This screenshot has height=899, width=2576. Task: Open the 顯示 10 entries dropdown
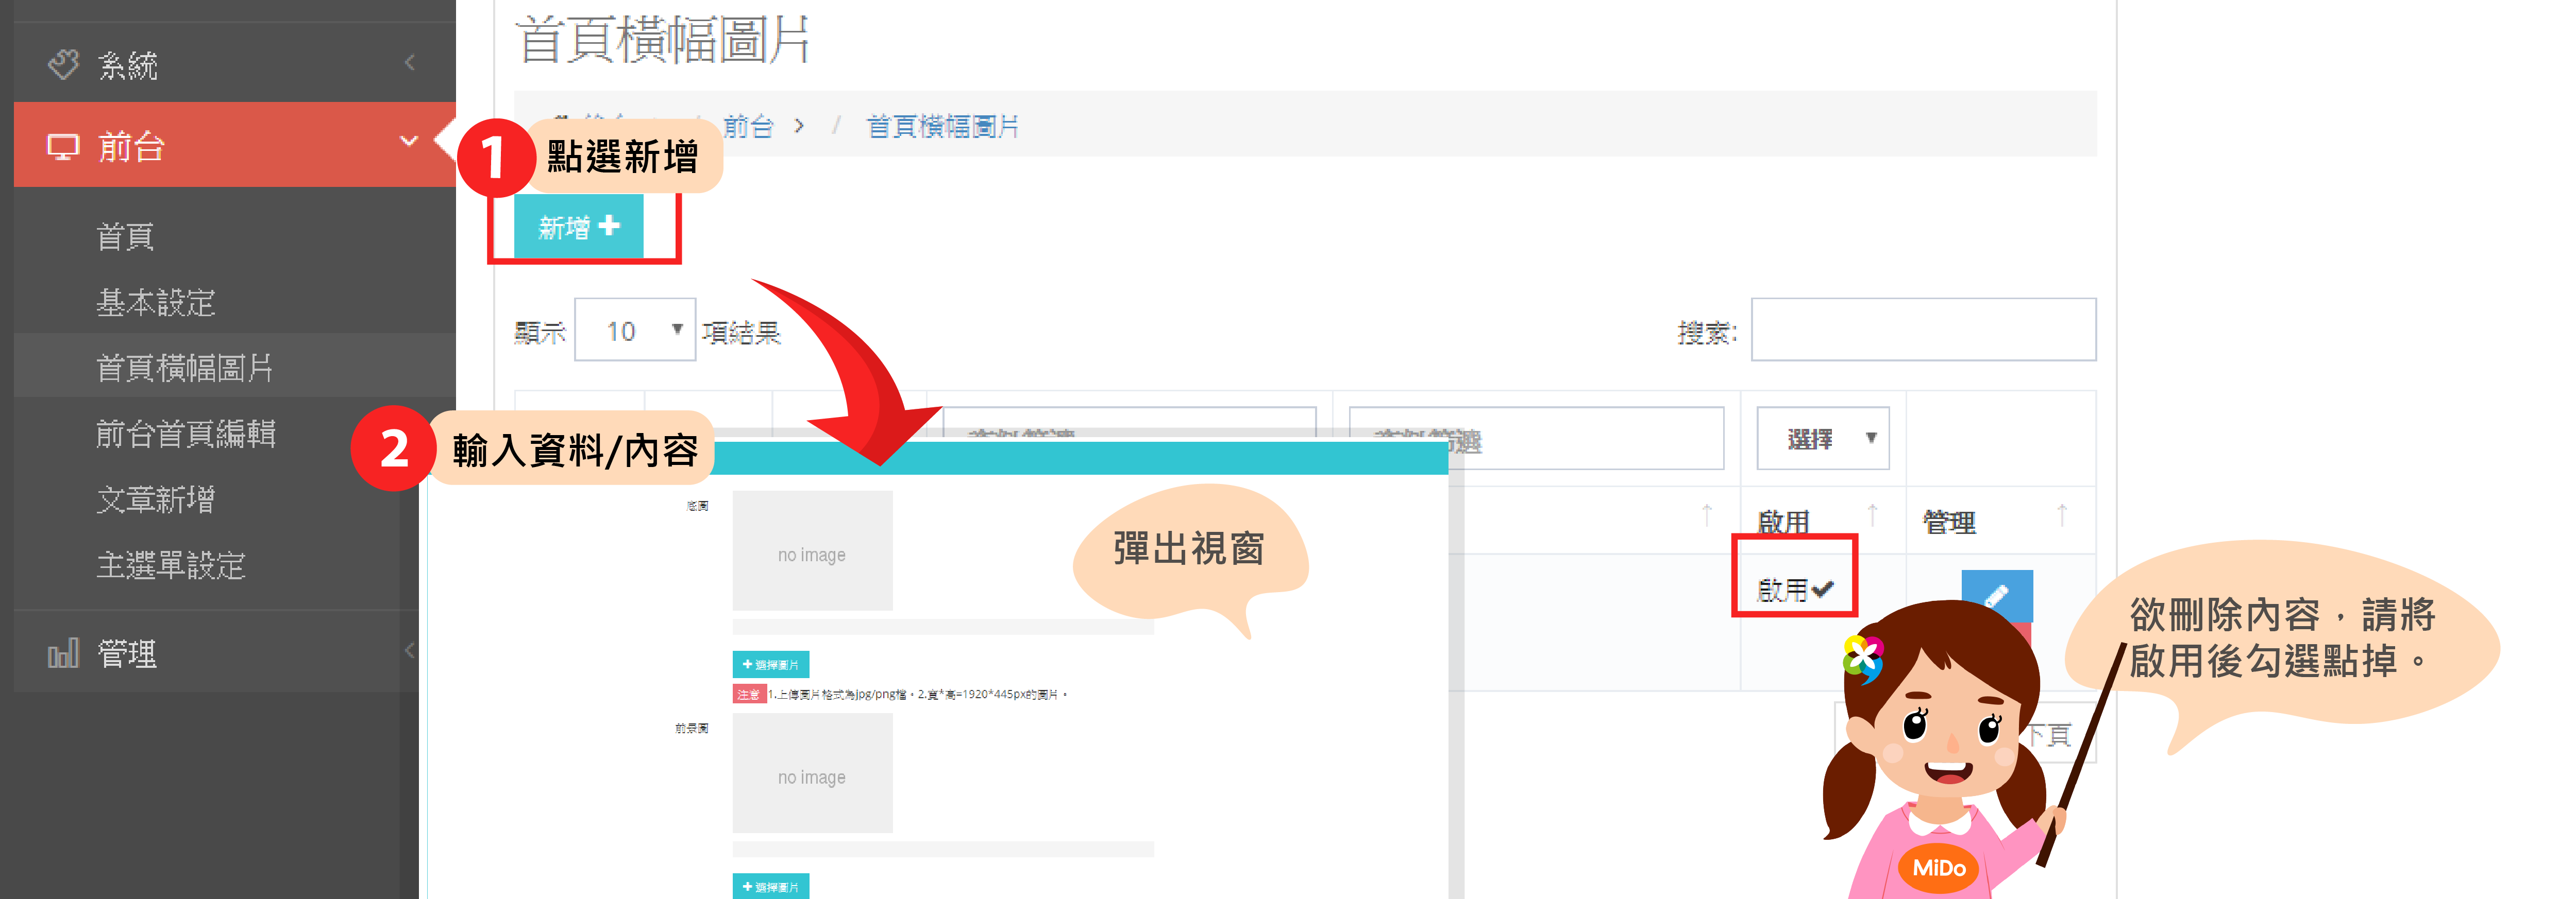point(635,330)
